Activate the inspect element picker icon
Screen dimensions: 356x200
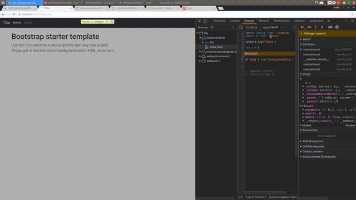click(199, 21)
